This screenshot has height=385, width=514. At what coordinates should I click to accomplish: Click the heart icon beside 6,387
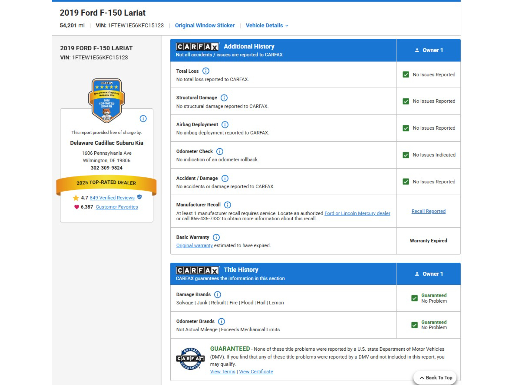pyautogui.click(x=77, y=207)
